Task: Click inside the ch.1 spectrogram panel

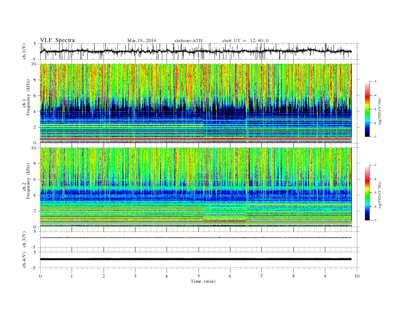Action: pyautogui.click(x=195, y=103)
